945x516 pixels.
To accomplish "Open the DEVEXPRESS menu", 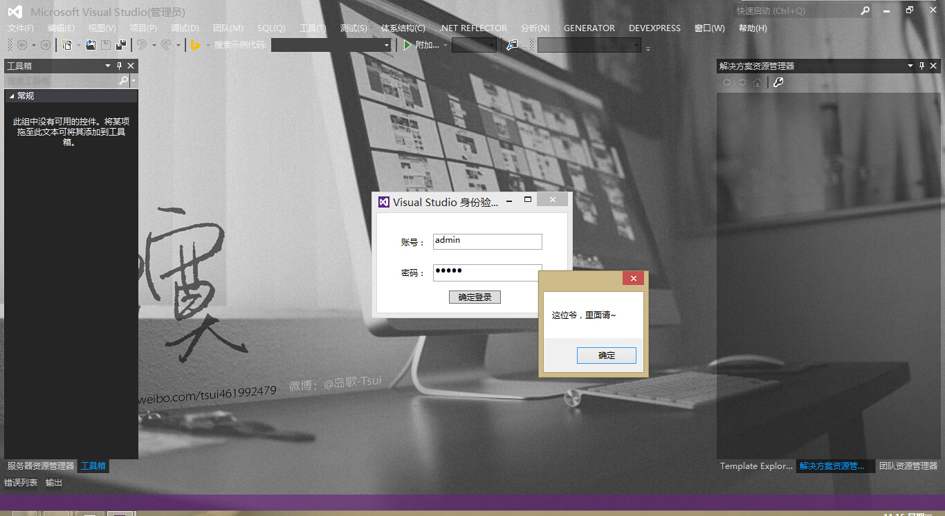I will 654,28.
